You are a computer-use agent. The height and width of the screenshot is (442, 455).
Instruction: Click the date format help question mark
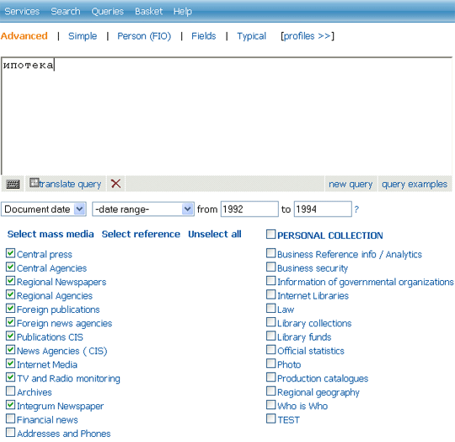click(x=356, y=209)
